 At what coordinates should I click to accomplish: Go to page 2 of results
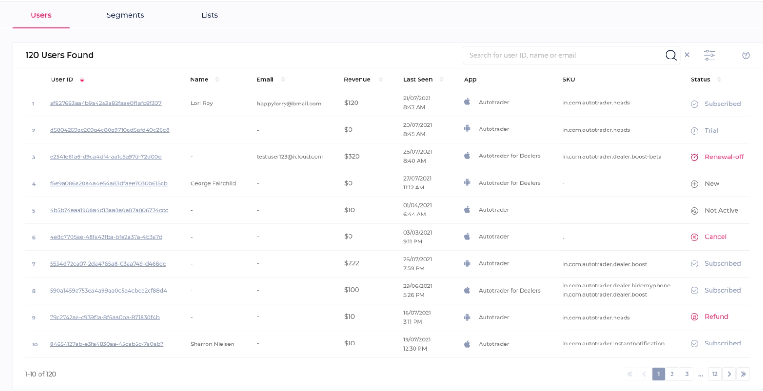[x=672, y=374]
